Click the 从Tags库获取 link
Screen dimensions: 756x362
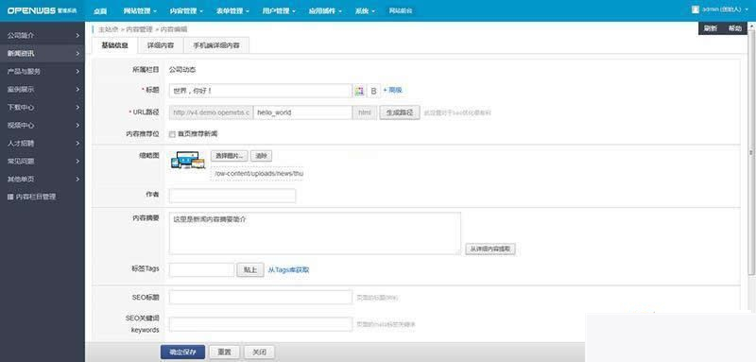289,270
